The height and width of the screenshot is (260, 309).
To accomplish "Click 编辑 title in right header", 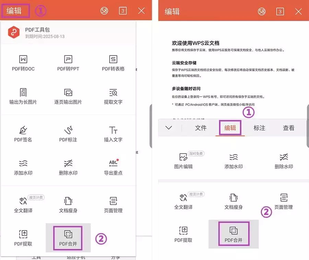I will (x=172, y=11).
